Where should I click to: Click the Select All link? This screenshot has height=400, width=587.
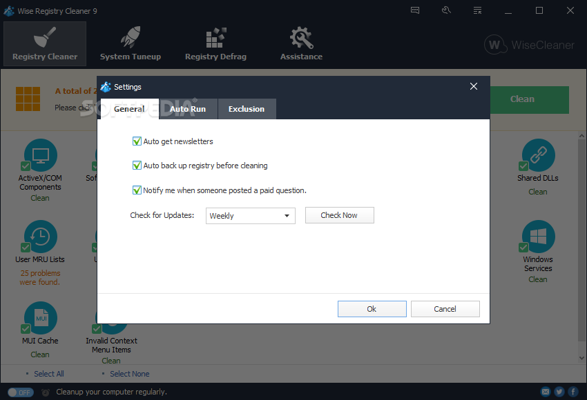point(48,374)
